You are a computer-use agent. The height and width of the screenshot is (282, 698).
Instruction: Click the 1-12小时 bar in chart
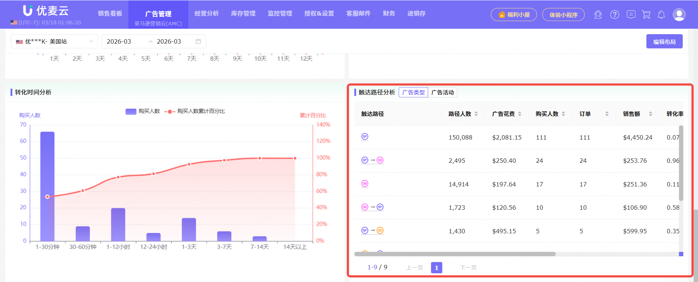[x=118, y=225]
